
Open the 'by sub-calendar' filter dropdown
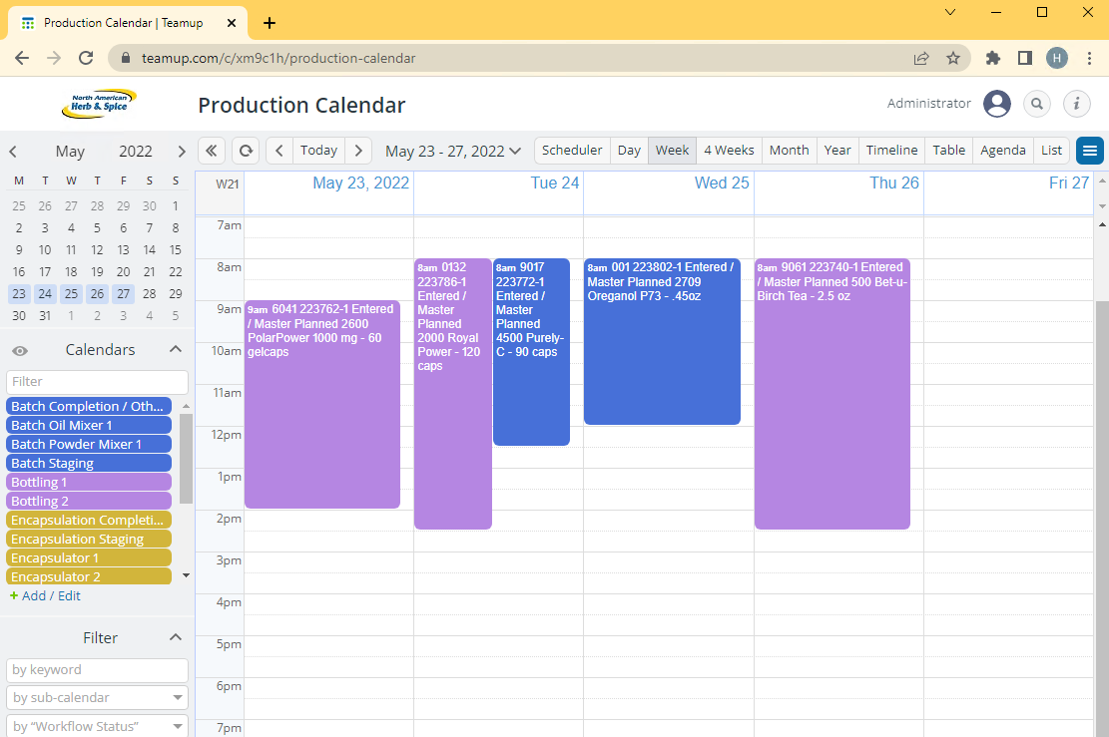pyautogui.click(x=96, y=697)
